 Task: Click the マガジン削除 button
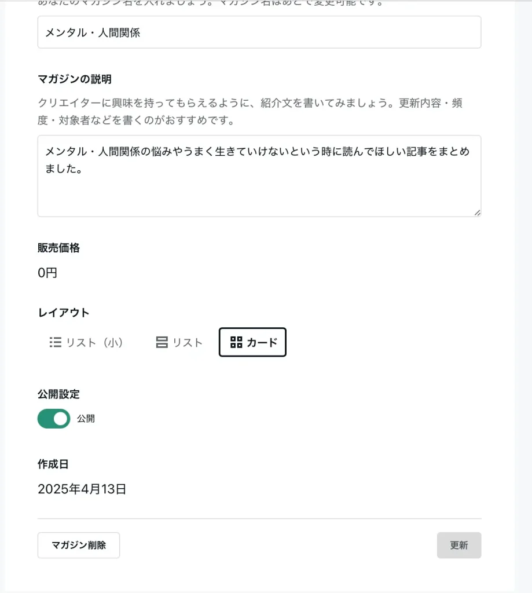point(79,546)
